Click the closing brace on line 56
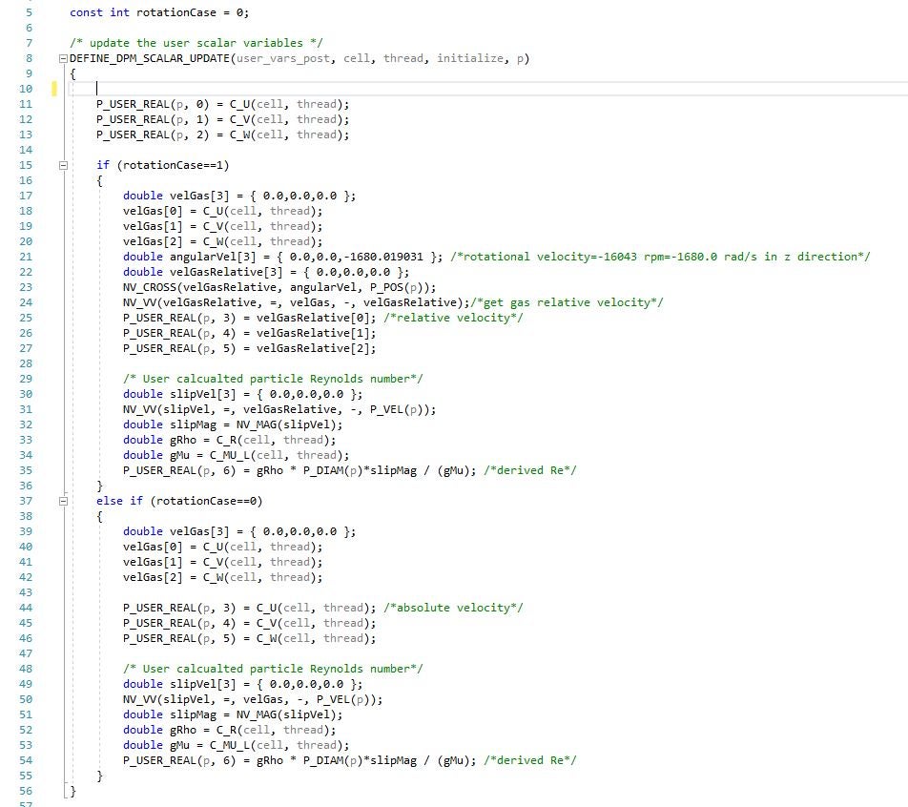Screen dimensions: 908x807 (x=72, y=791)
